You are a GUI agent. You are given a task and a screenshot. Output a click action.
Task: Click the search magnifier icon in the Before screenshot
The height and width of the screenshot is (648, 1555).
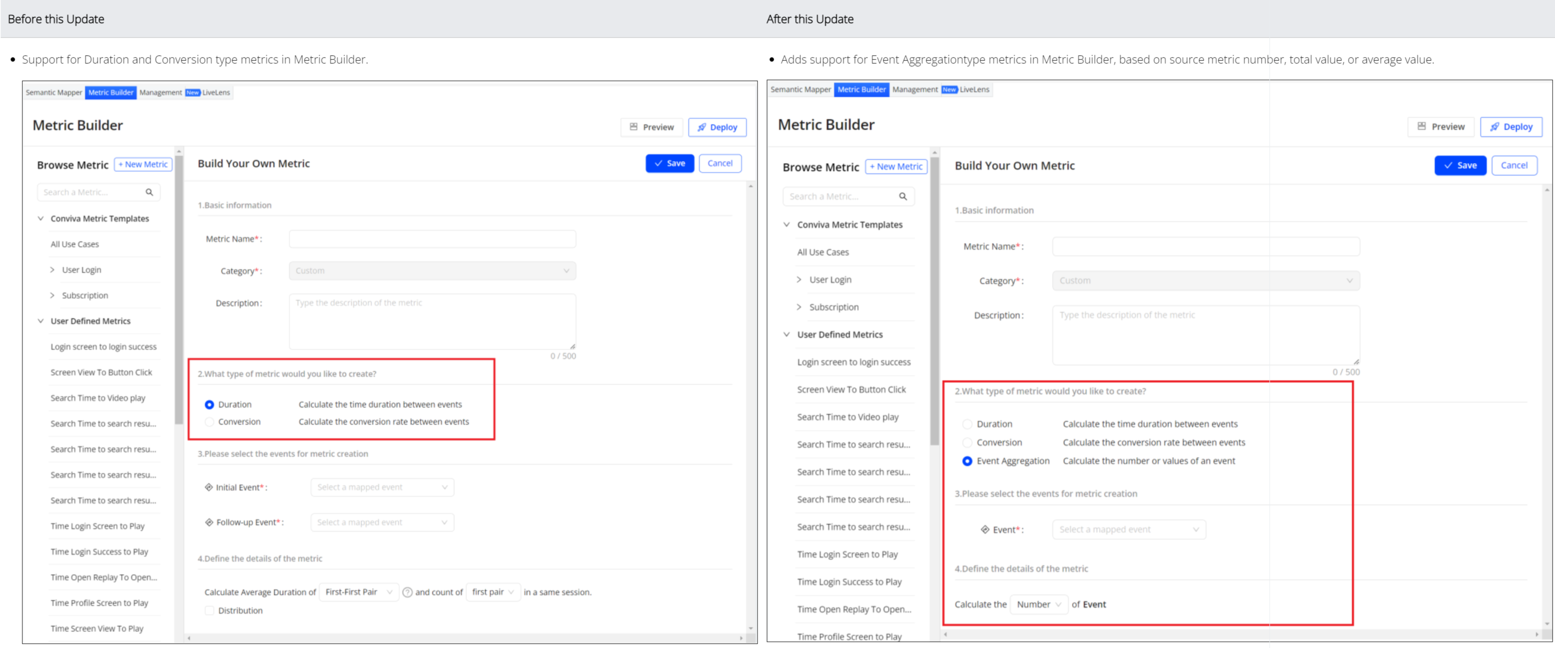click(149, 192)
